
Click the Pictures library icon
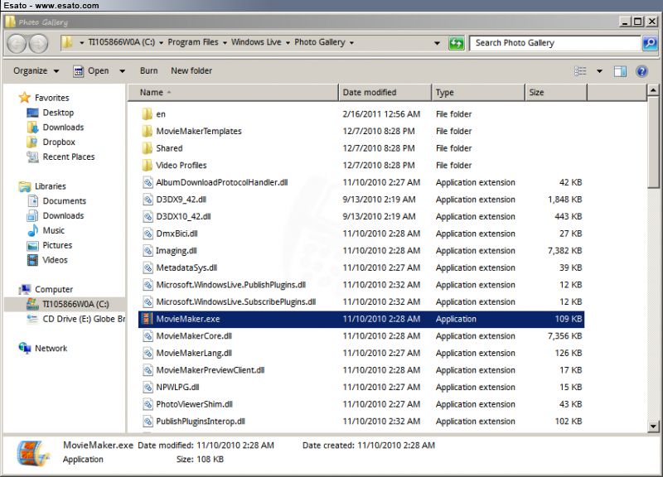click(x=32, y=245)
